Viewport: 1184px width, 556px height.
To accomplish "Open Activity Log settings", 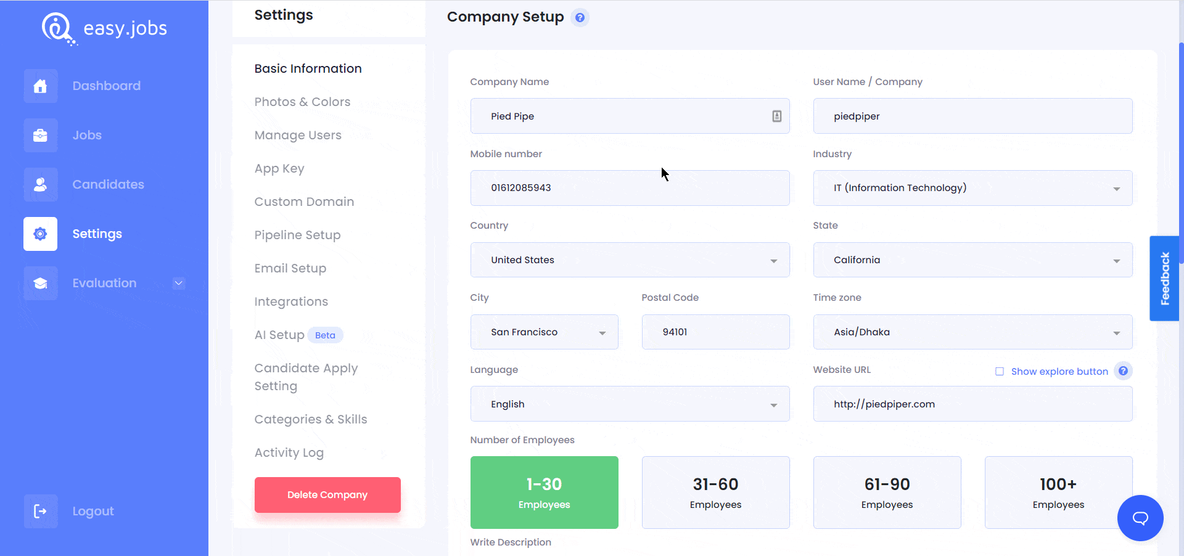I will (289, 452).
